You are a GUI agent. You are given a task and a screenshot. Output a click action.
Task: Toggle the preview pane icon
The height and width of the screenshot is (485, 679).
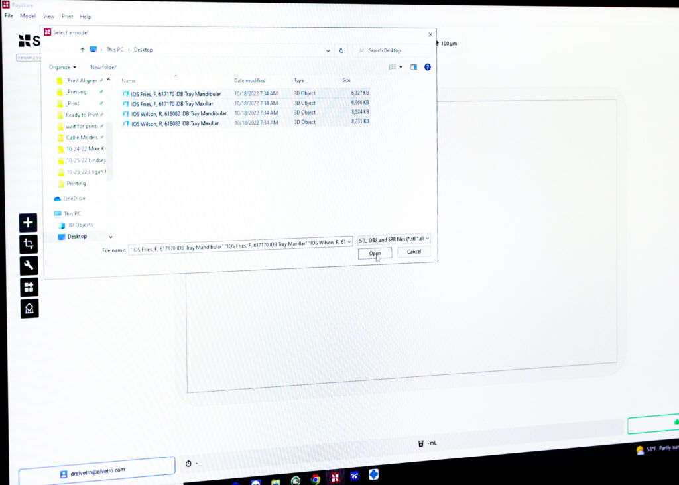[413, 67]
